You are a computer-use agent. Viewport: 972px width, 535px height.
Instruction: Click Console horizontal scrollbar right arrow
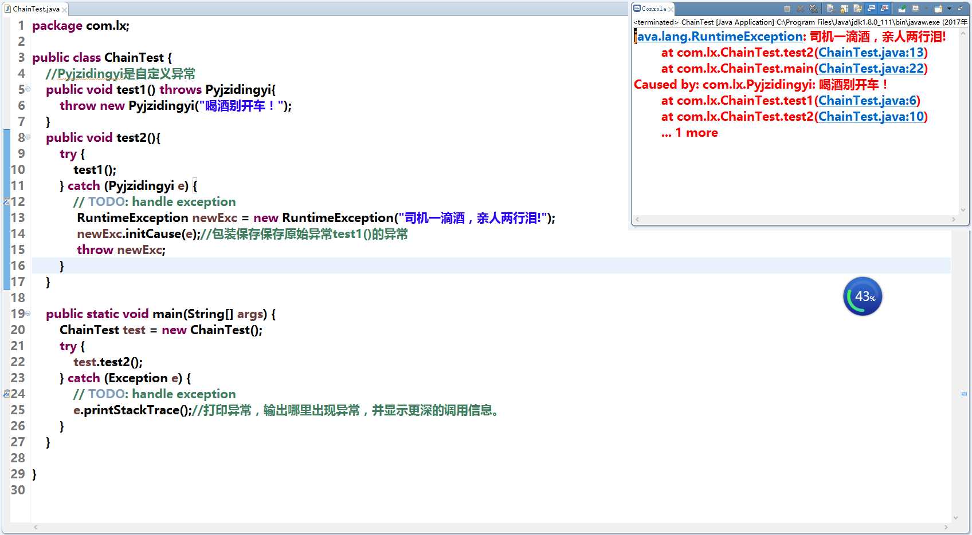pos(954,219)
